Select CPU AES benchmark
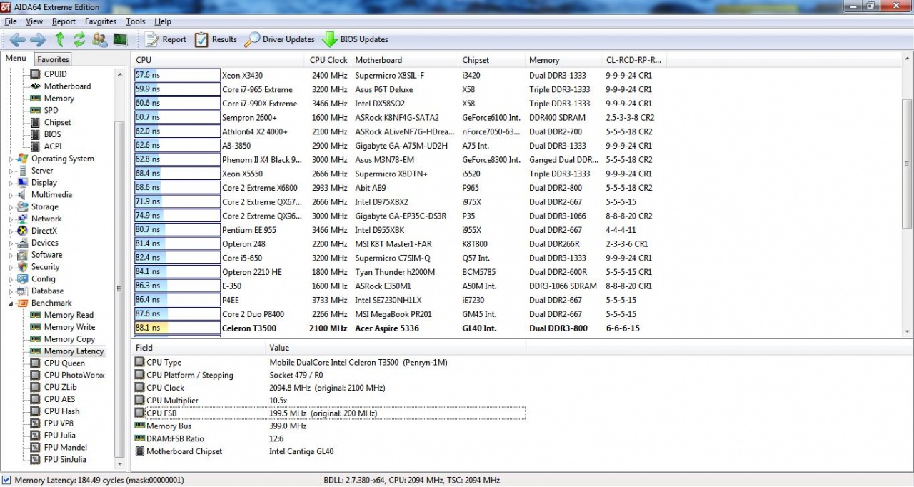 [59, 399]
